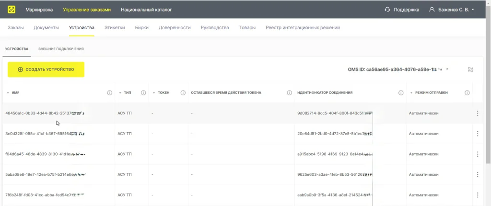This screenshot has height=206, width=491.
Task: Click info icon for ИДЕНТИФИКАТОР СОЕДИНЕНИЯ column
Action: pos(401,93)
